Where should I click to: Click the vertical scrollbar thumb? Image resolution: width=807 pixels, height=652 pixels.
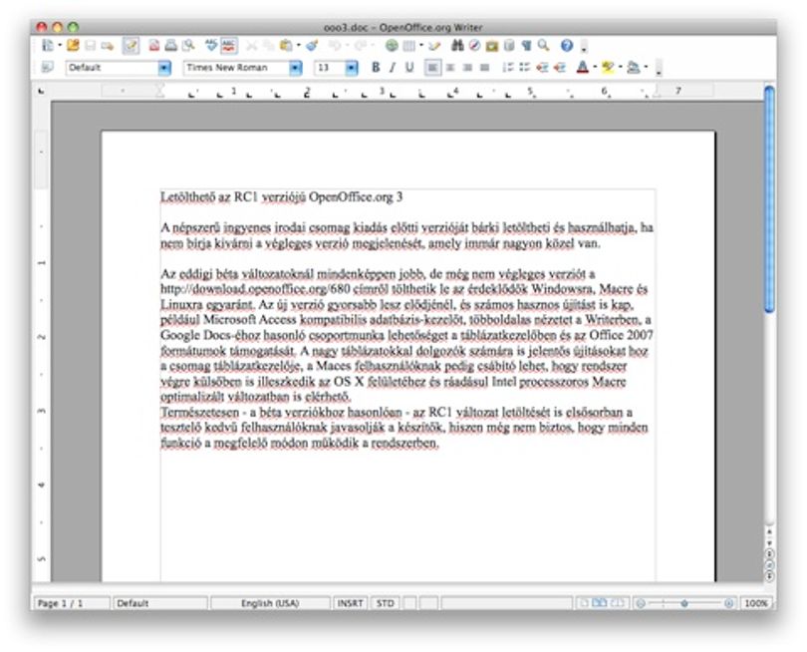[x=769, y=198]
